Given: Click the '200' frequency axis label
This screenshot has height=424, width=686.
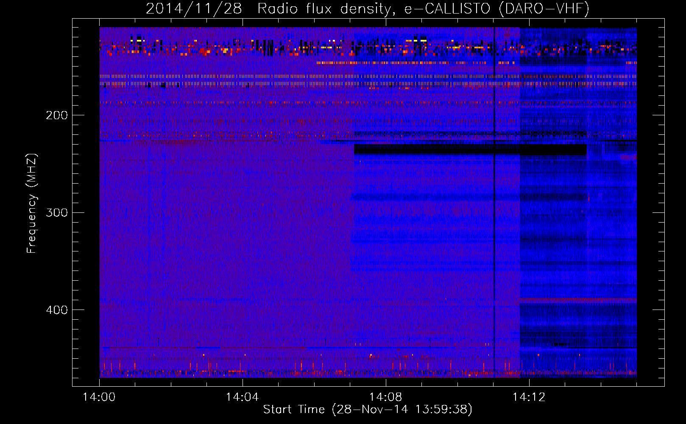Looking at the screenshot, I should tap(57, 115).
